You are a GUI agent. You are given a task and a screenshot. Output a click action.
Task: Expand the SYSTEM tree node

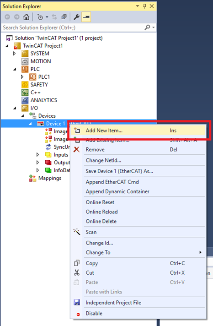click(14, 54)
